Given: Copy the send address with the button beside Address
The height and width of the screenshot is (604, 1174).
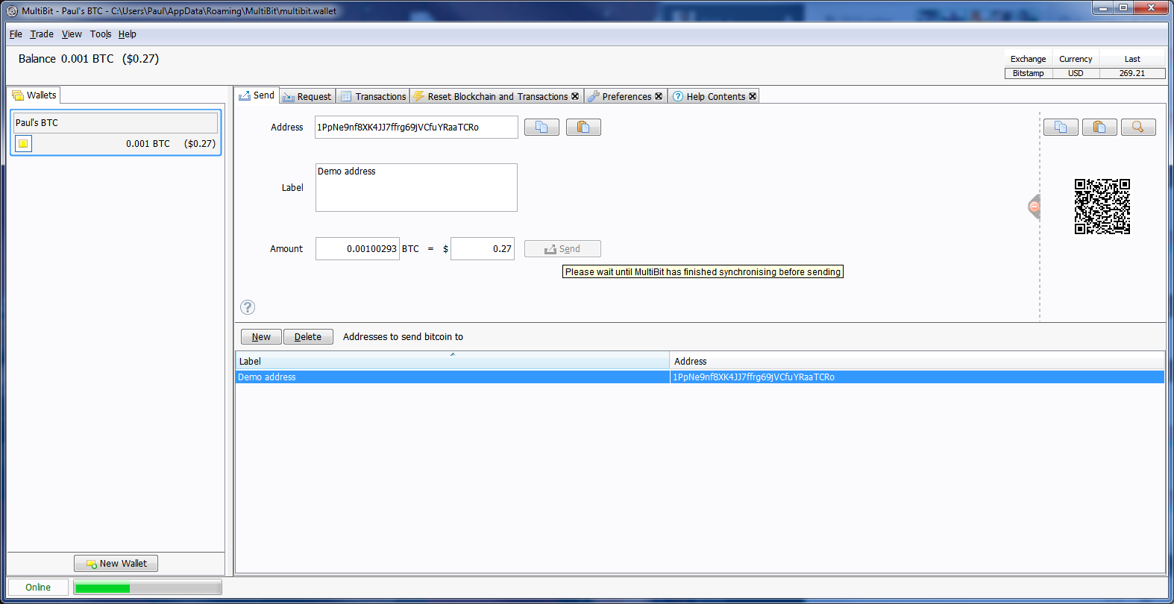Looking at the screenshot, I should click(542, 128).
